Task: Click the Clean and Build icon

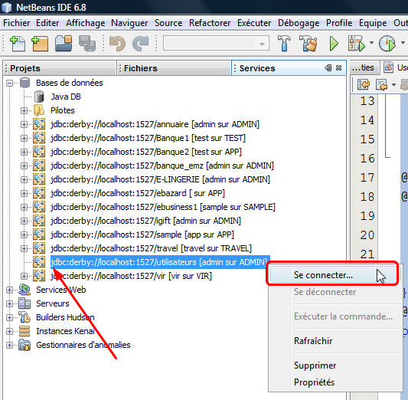Action: [308, 43]
